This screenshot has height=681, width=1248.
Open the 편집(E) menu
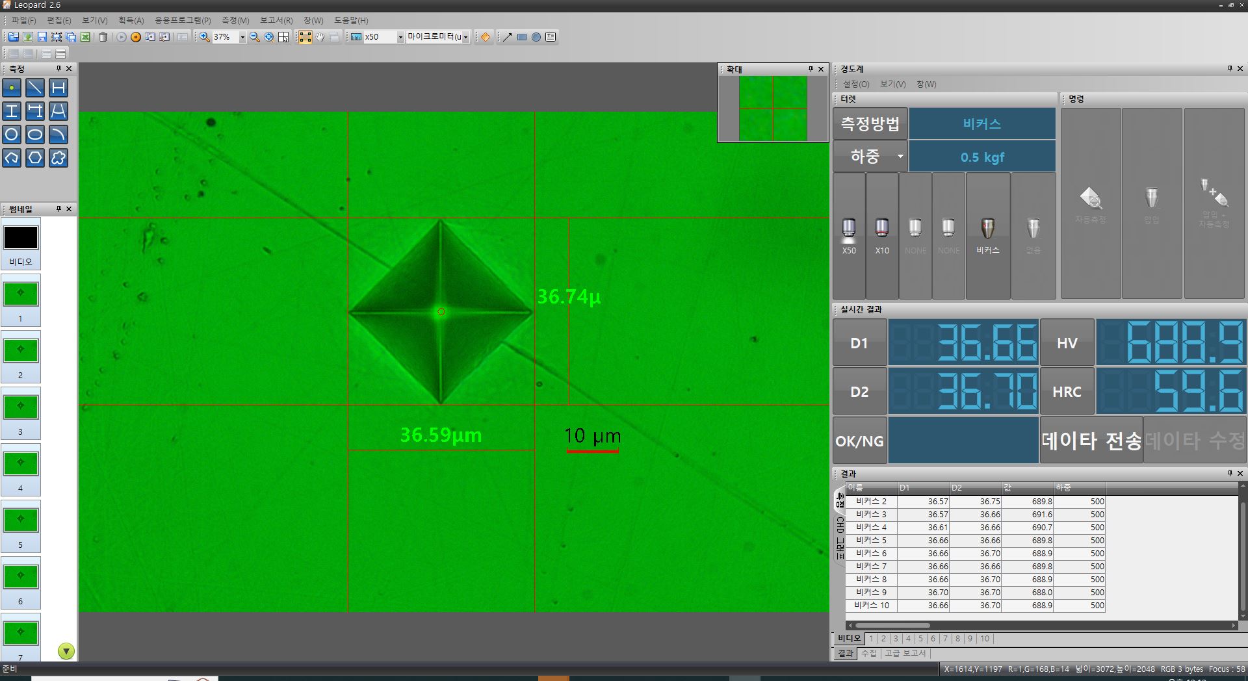[58, 20]
